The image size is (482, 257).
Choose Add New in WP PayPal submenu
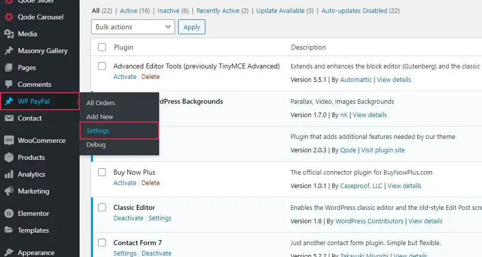pos(99,117)
